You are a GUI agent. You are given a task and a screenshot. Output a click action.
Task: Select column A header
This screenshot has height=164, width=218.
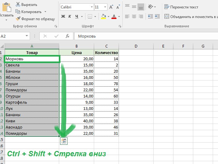(x=32, y=46)
